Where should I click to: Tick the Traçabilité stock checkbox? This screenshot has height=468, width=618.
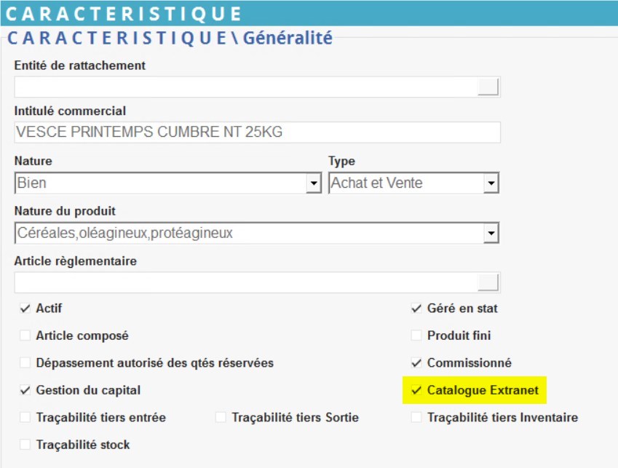click(x=25, y=445)
